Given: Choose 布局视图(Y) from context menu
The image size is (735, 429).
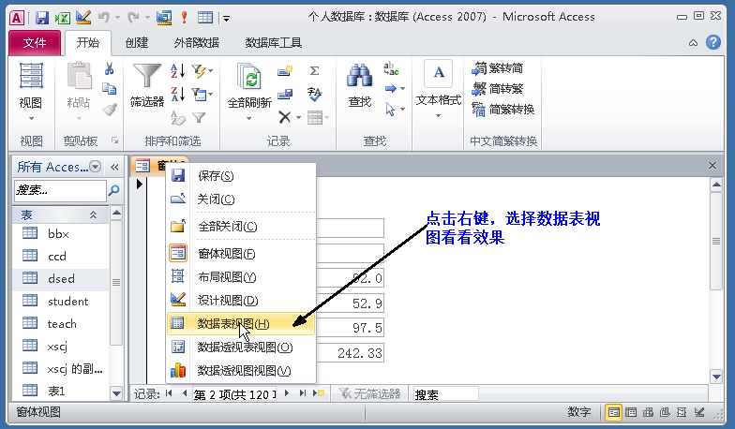Looking at the screenshot, I should pos(240,277).
